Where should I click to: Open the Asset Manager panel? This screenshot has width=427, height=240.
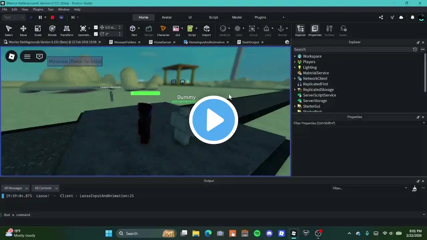[x=344, y=30]
